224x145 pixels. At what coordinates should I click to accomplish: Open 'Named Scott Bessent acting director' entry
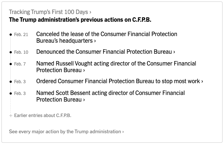tap(111, 96)
